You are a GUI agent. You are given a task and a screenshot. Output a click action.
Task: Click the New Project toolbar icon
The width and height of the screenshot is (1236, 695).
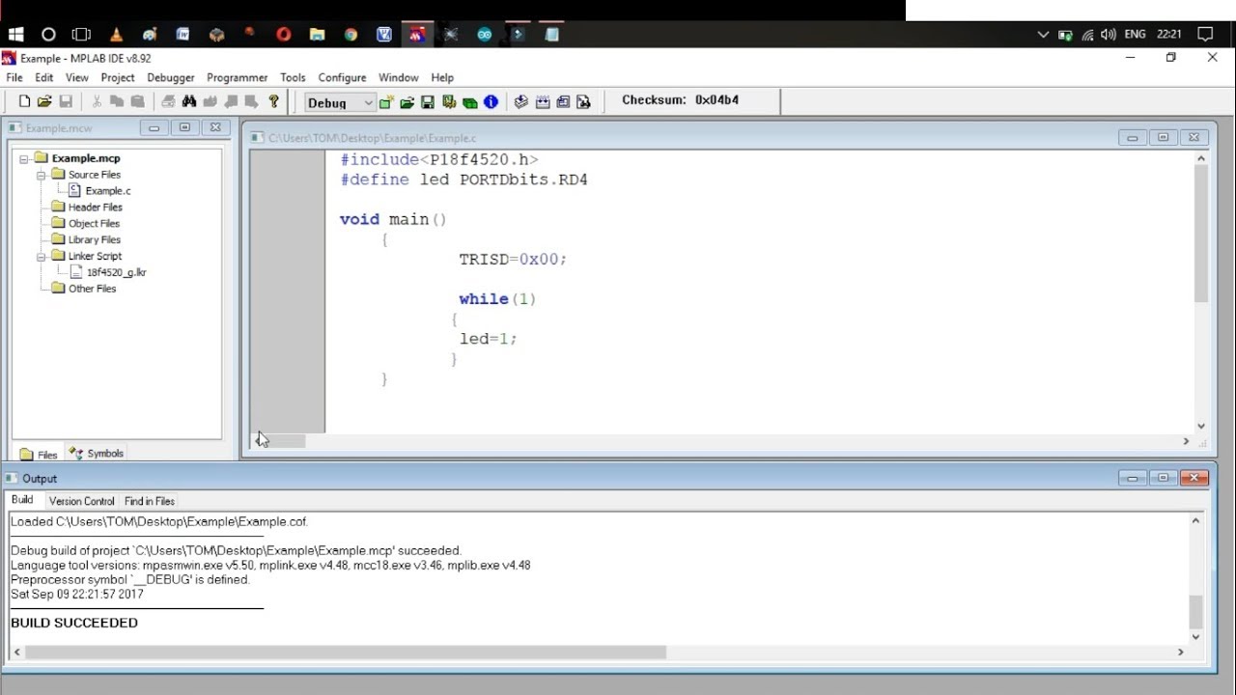pyautogui.click(x=386, y=101)
